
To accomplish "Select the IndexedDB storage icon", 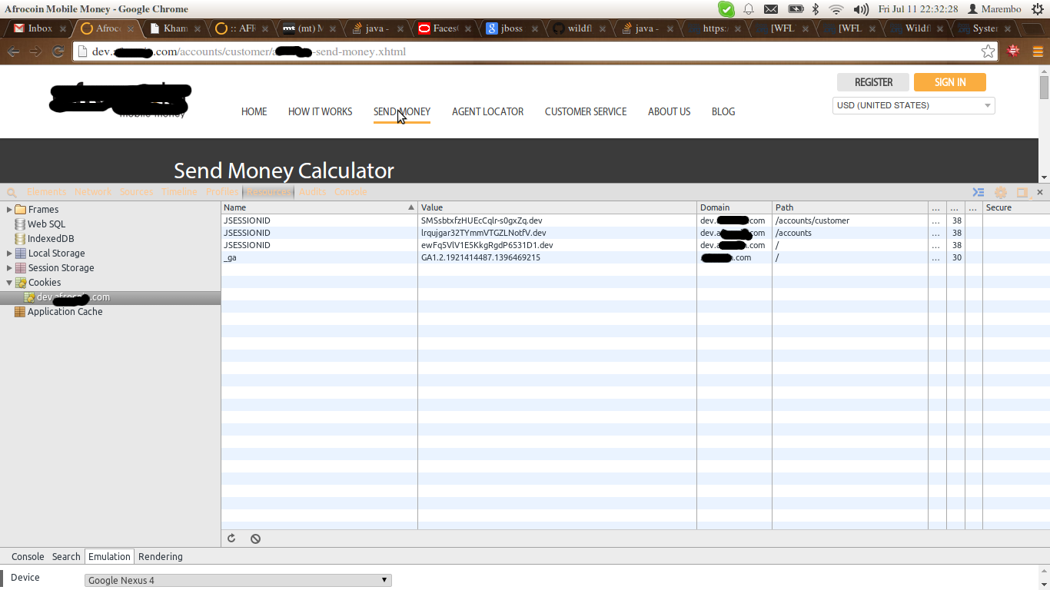I will coord(20,239).
